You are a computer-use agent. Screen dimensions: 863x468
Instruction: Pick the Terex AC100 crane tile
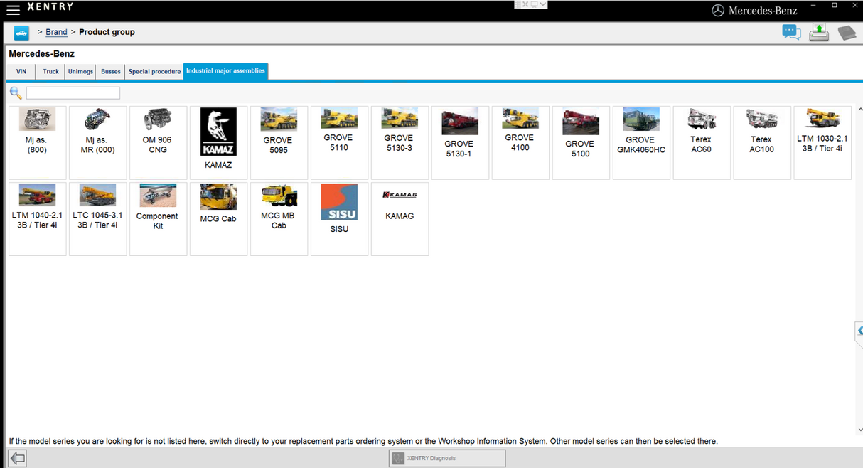coord(761,142)
